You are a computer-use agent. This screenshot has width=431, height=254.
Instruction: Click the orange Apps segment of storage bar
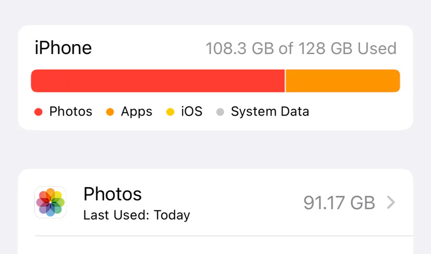pyautogui.click(x=343, y=81)
